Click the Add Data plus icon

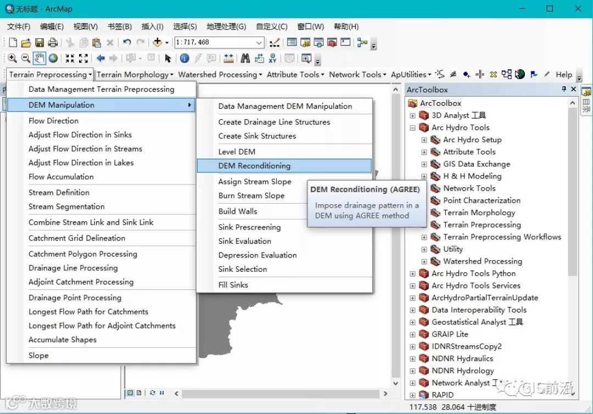pyautogui.click(x=158, y=42)
